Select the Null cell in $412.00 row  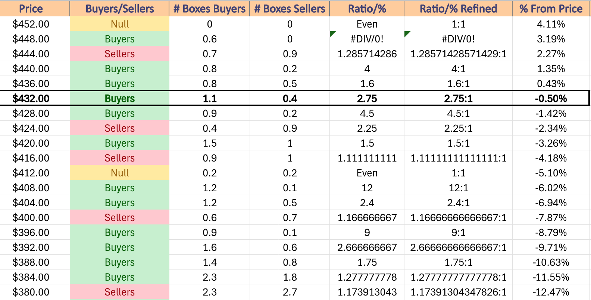point(119,173)
